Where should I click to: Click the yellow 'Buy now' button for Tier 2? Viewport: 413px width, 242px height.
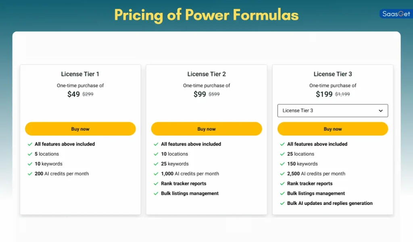206,129
